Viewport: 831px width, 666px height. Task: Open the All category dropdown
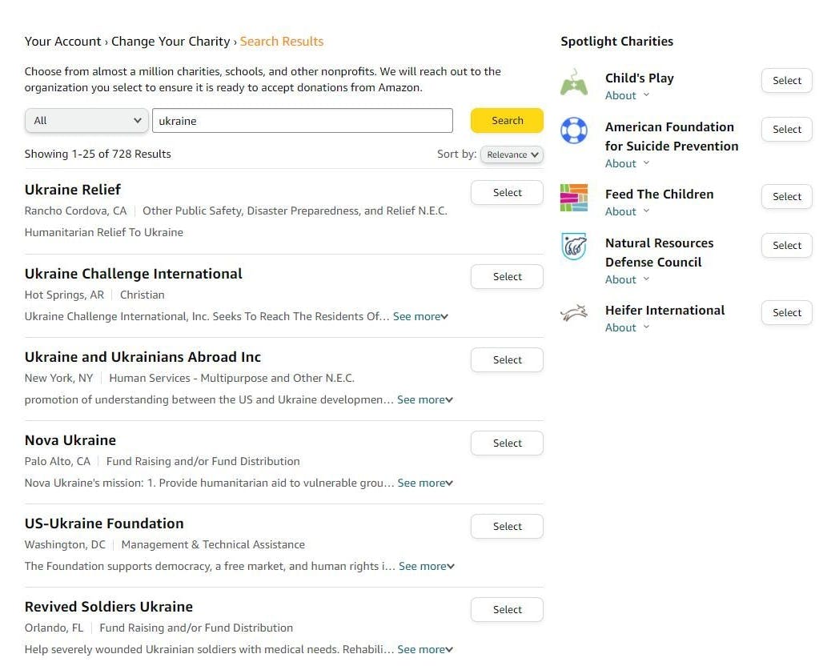pos(86,121)
